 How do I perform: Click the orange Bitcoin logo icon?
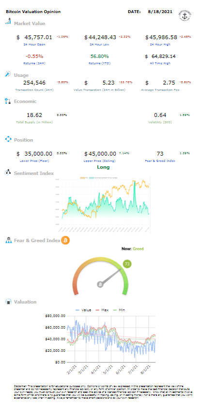pyautogui.click(x=65, y=241)
